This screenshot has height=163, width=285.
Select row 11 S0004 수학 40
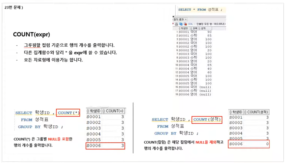(x=194, y=69)
